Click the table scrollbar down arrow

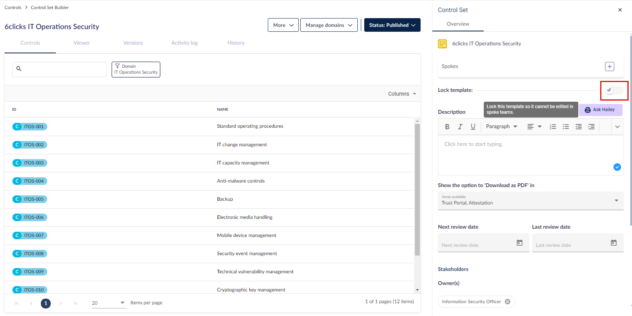[417, 290]
